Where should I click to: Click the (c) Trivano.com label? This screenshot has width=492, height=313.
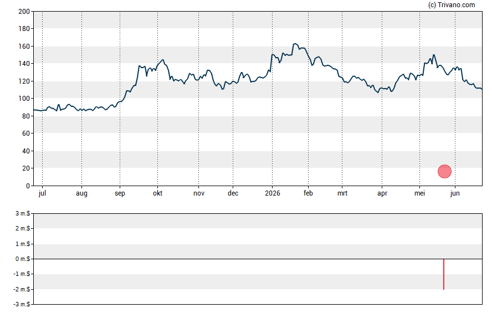(x=452, y=4)
